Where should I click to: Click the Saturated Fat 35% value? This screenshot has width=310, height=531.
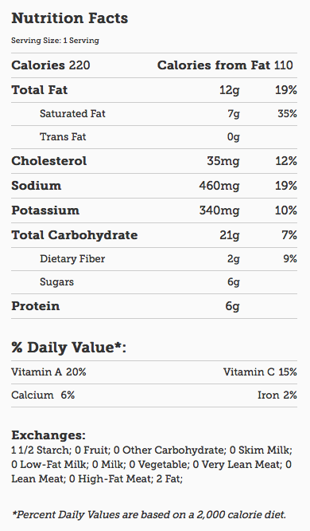[x=288, y=113]
